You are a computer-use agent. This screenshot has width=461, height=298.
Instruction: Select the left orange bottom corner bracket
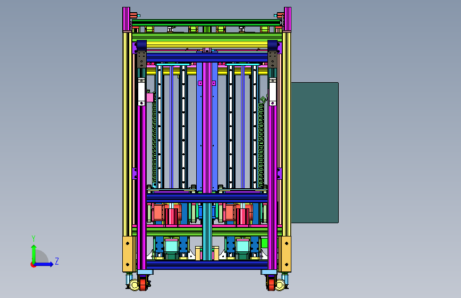click(x=128, y=255)
